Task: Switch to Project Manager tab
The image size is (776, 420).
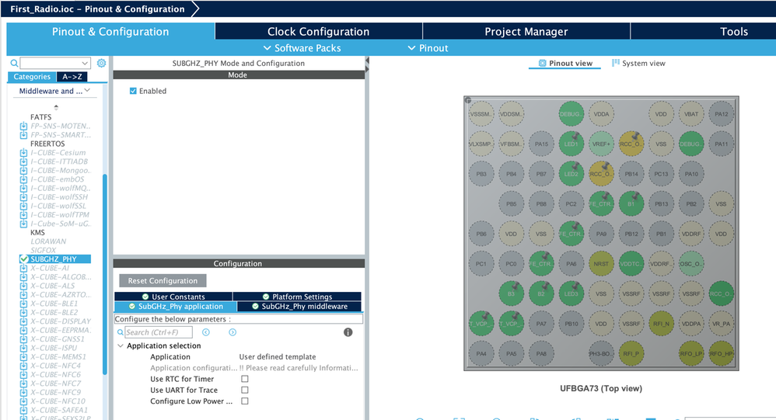Action: (526, 32)
